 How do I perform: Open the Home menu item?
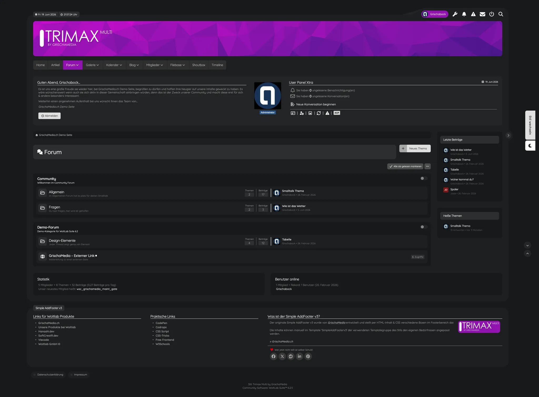point(41,65)
